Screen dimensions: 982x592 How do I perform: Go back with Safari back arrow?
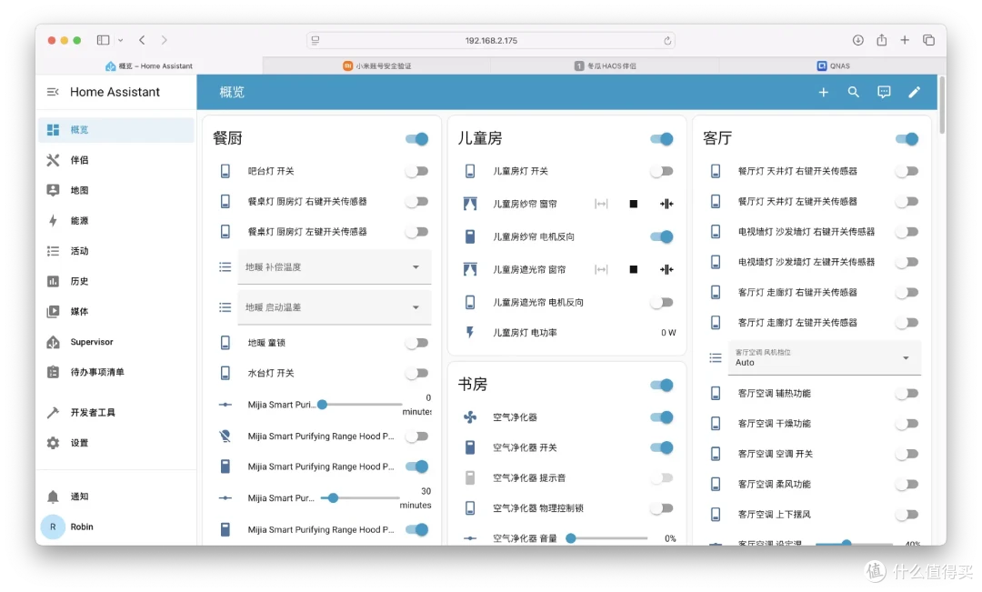[142, 40]
